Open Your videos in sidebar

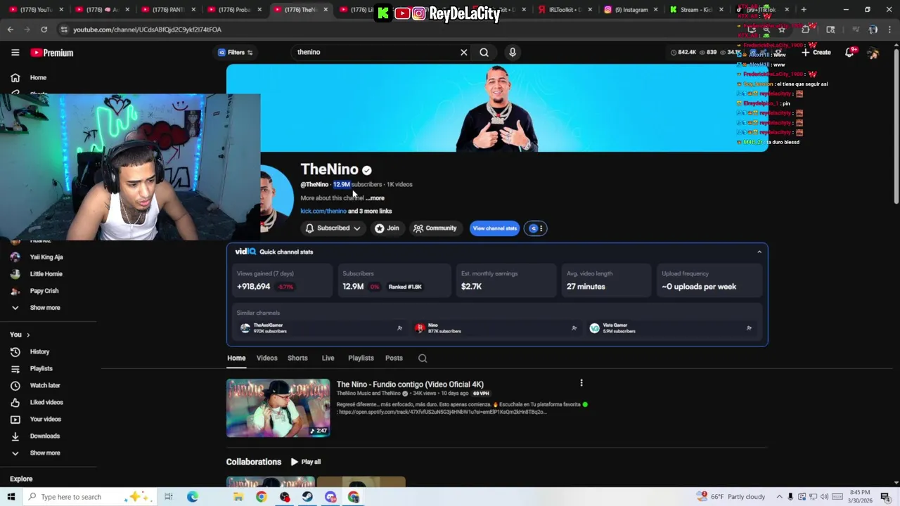[x=45, y=419]
